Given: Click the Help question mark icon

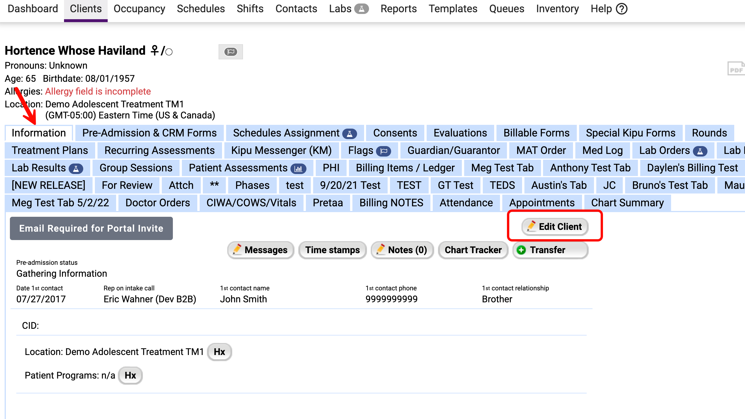Looking at the screenshot, I should click(x=622, y=9).
